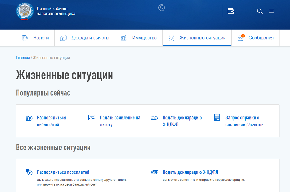Switch to the Налоги tab
This screenshot has width=290, height=192.
(41, 38)
